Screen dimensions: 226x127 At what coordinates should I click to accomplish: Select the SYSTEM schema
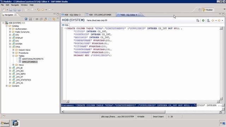click(x=19, y=44)
